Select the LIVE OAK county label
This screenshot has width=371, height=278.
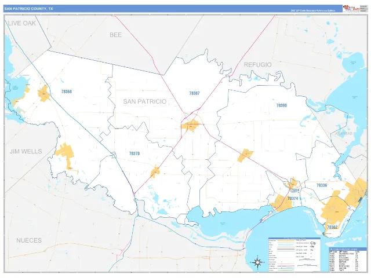22,23
